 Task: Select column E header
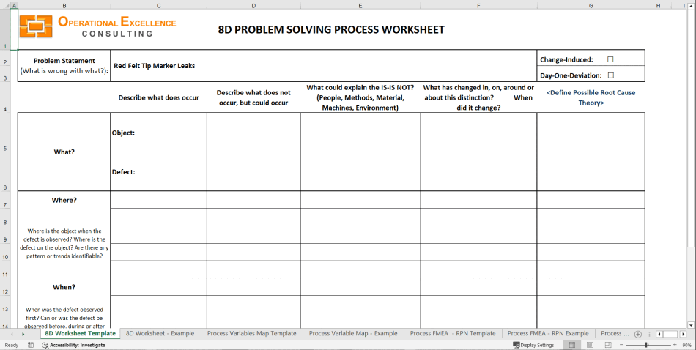pos(360,5)
